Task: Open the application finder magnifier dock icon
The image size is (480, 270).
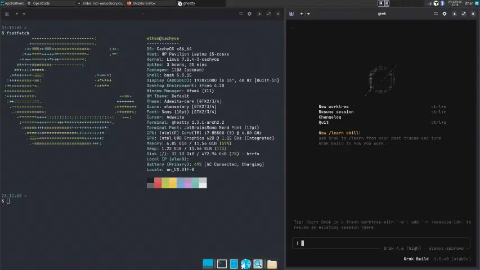Action: coord(258,264)
